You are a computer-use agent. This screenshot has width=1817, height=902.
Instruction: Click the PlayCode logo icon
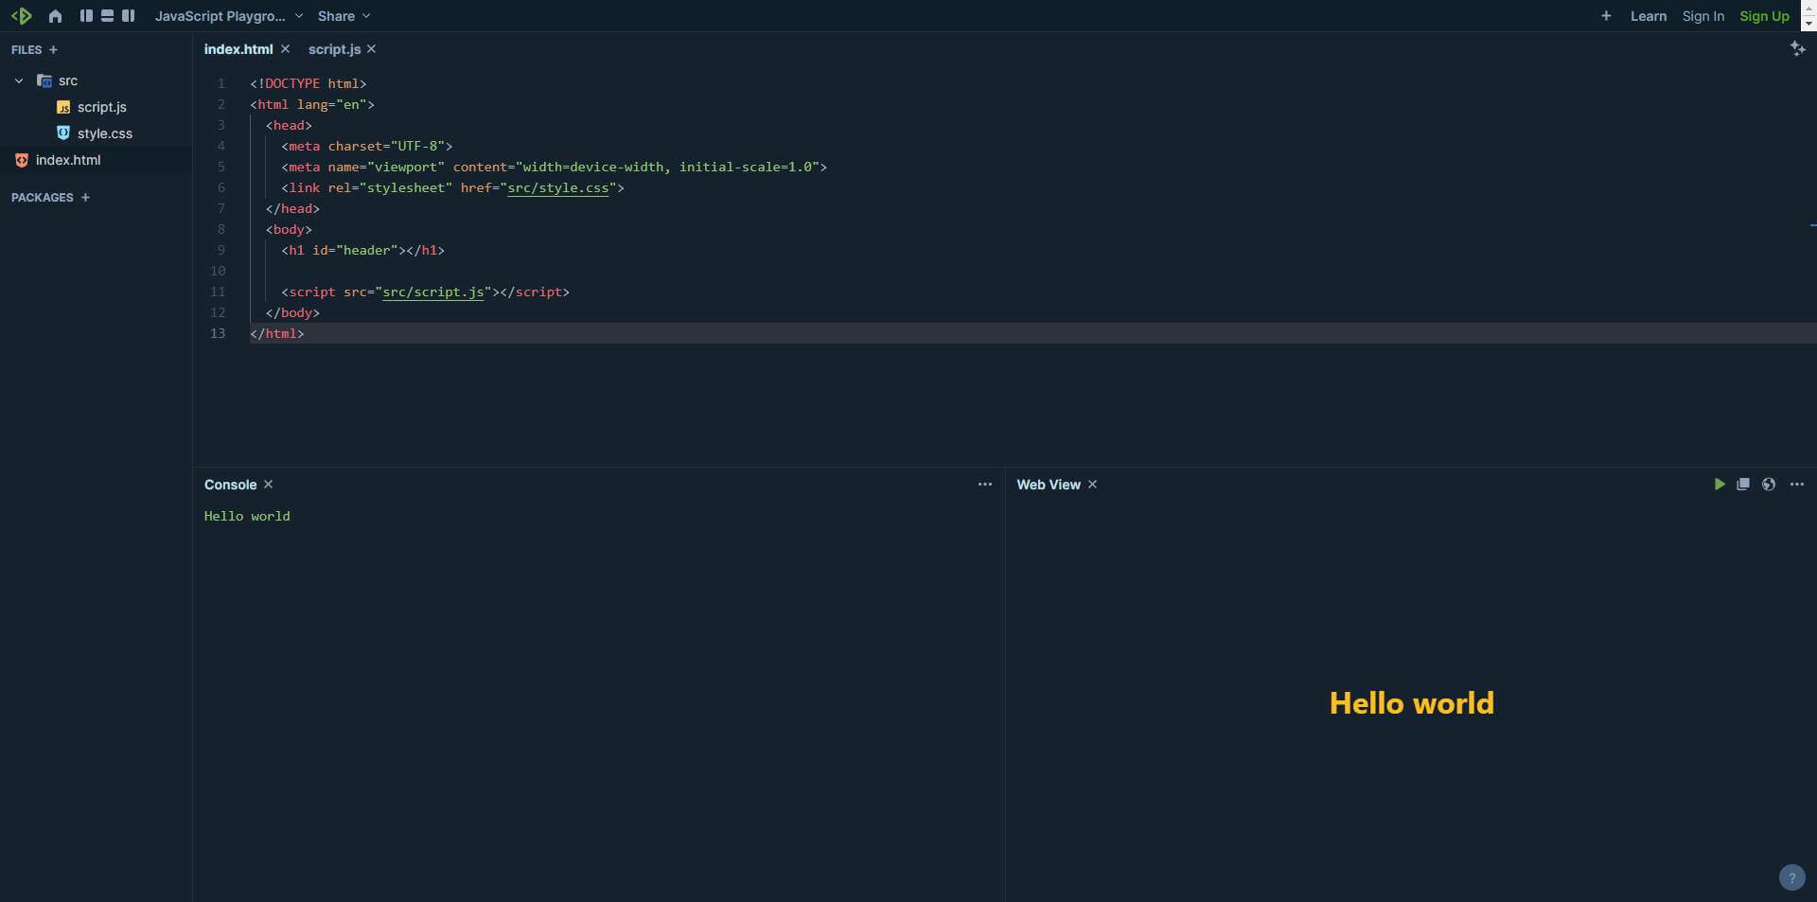[x=21, y=16]
